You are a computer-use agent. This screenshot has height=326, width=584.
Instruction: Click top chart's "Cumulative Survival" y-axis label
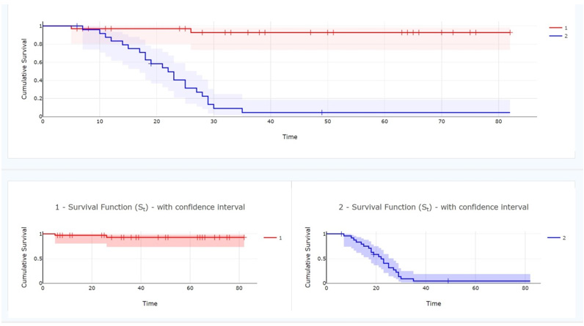tap(24, 71)
